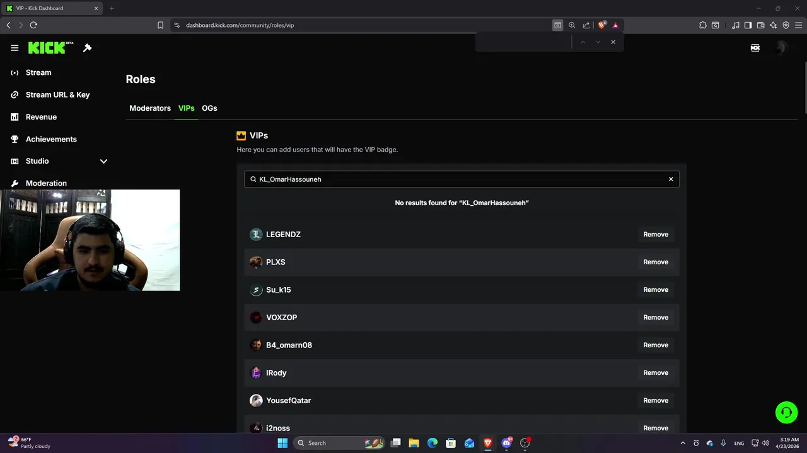The width and height of the screenshot is (807, 453).
Task: Remove LEGENDZ from VIPs
Action: click(x=656, y=234)
